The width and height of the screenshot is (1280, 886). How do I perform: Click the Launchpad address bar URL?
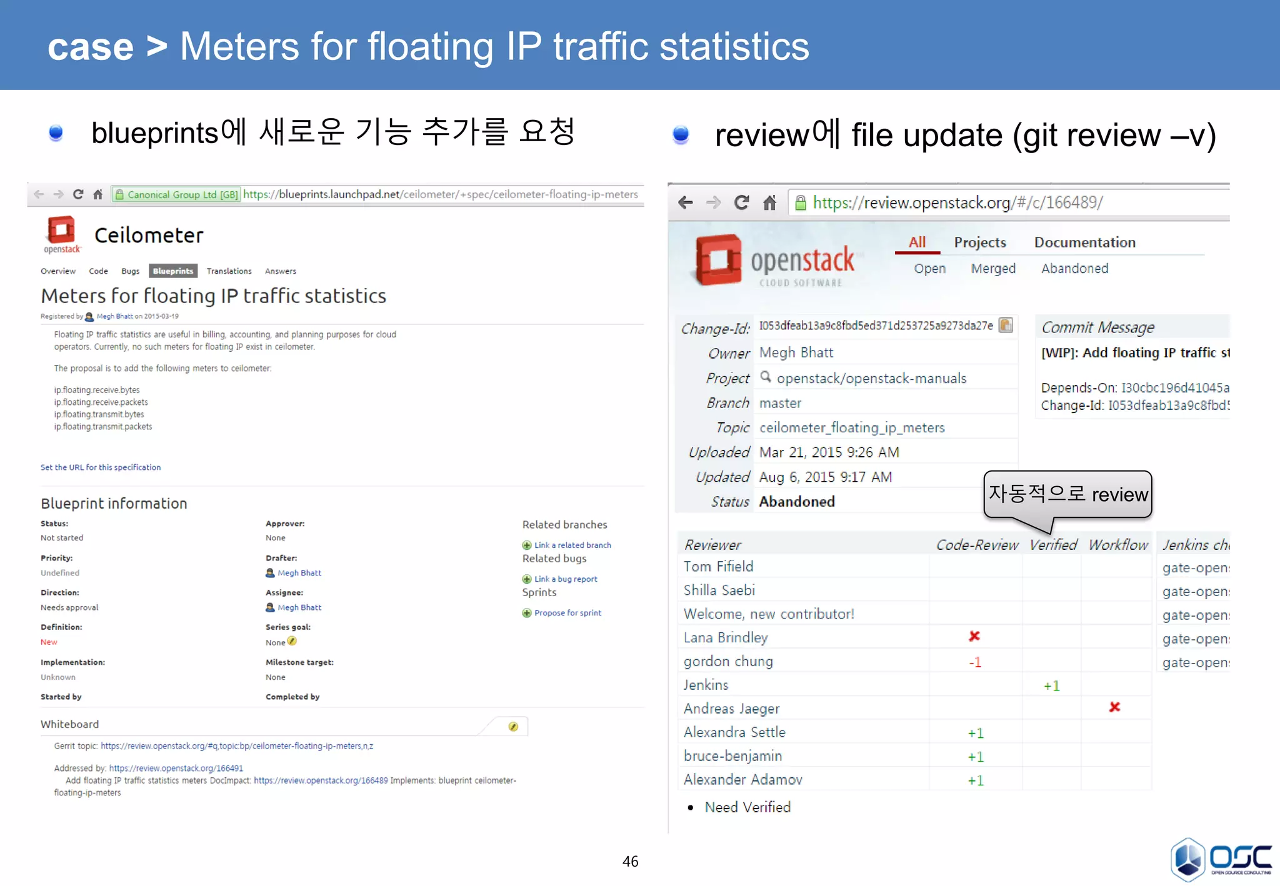coord(441,194)
